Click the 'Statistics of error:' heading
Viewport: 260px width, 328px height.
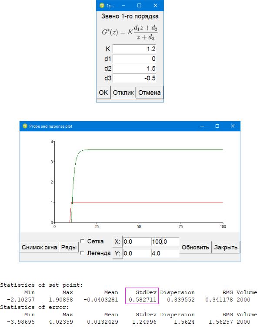click(x=34, y=307)
